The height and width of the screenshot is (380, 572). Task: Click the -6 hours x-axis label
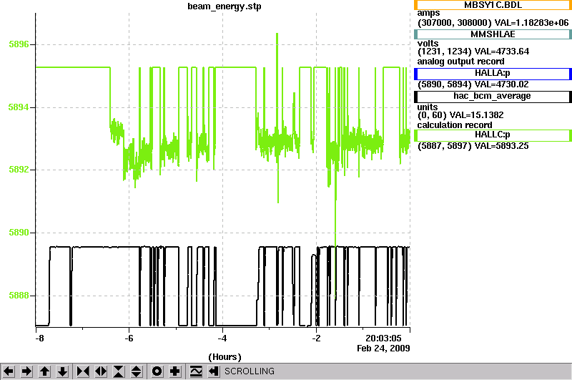point(129,338)
